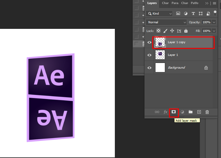Screen dimensions: 221x158
Task: Open the Opacity slider arrow
Action: pos(214,22)
